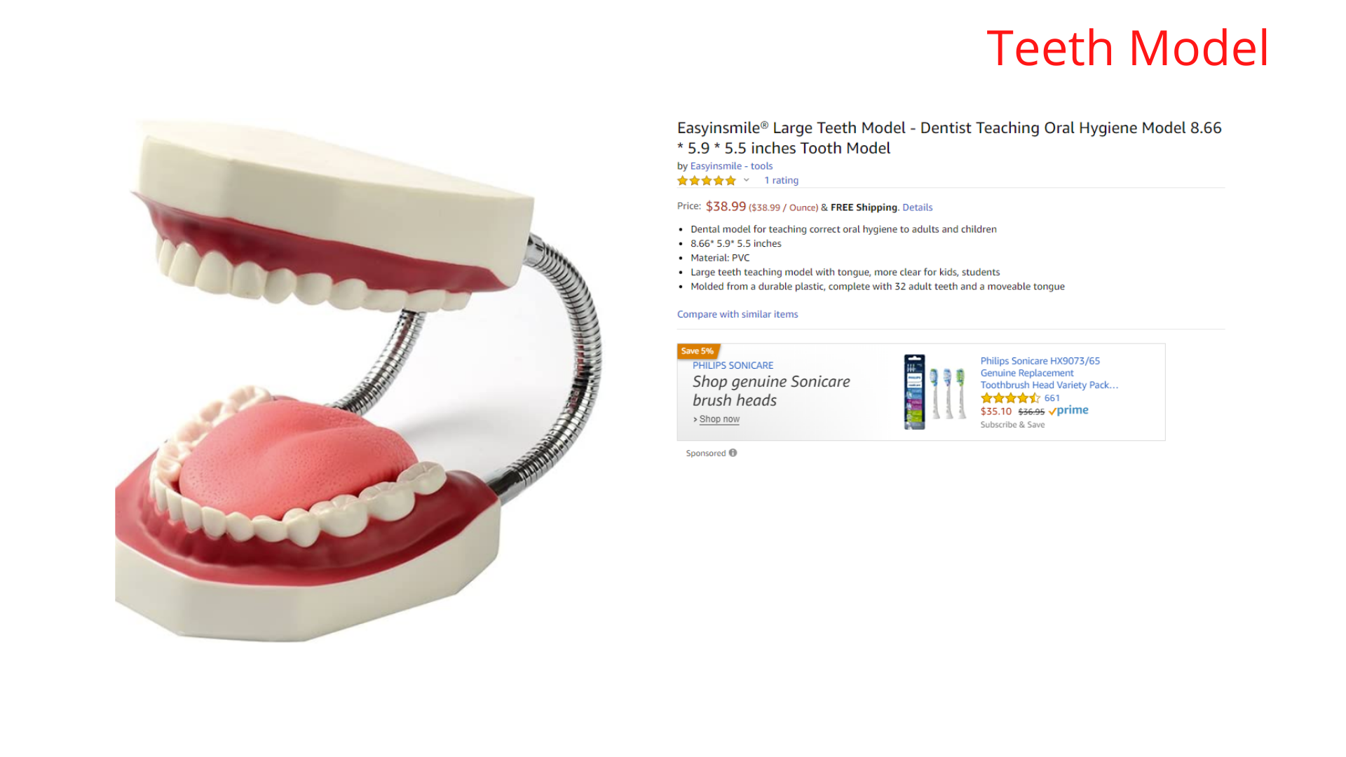Open the 1 rating link
1346x757 pixels.
point(781,180)
